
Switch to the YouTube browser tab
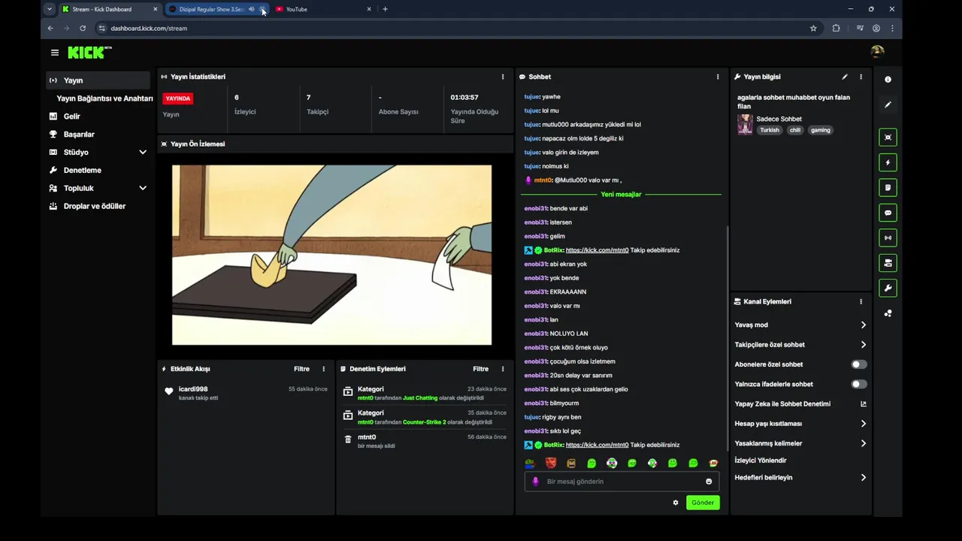point(322,9)
